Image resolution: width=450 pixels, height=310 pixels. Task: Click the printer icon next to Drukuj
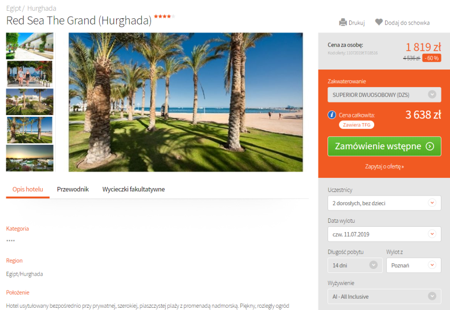[343, 22]
